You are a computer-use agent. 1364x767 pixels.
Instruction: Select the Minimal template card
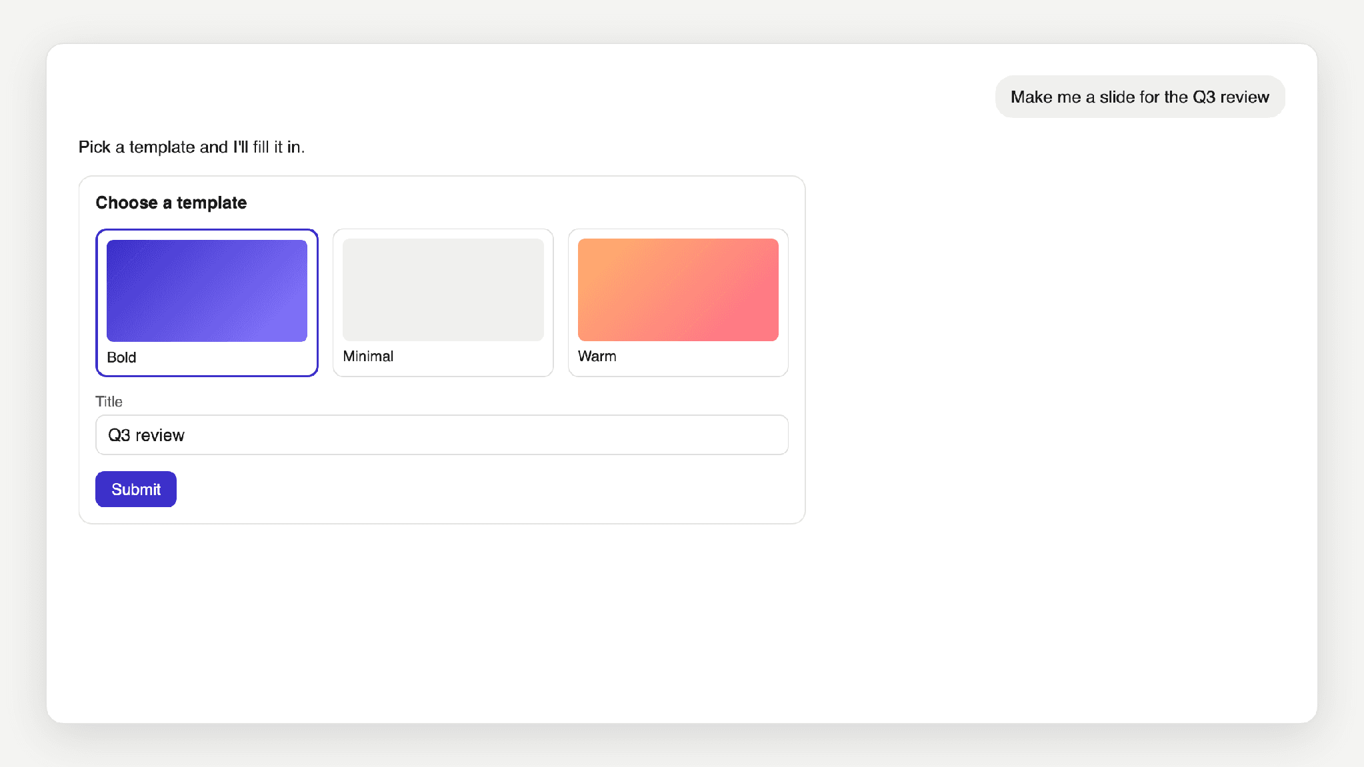click(x=443, y=303)
